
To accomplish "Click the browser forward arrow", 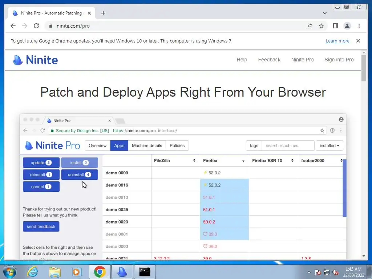I will (x=25, y=26).
